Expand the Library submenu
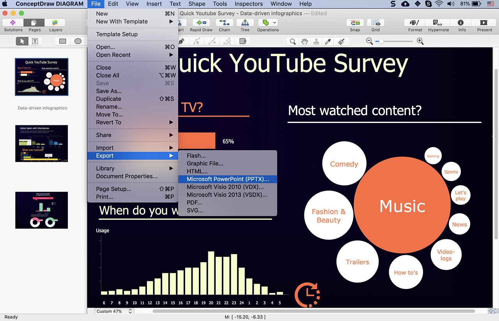 click(133, 168)
